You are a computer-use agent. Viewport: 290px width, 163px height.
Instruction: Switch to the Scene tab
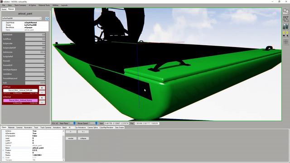(x=4, y=9)
